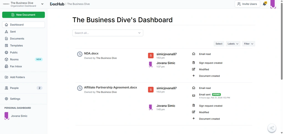Click the 1:45 pm timestamp
The width and height of the screenshot is (283, 134).
click(x=160, y=110)
